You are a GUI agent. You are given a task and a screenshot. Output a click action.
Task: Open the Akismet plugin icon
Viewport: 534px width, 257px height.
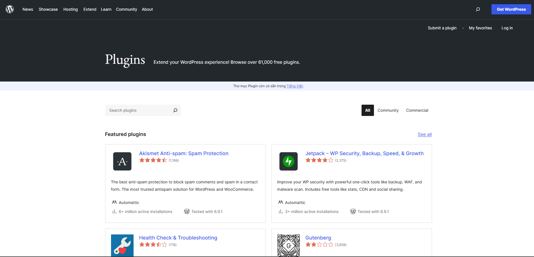click(x=122, y=161)
